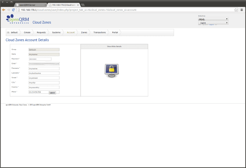Reload the page with refresh icon
The width and height of the screenshot is (246, 168).
(x=13, y=10)
